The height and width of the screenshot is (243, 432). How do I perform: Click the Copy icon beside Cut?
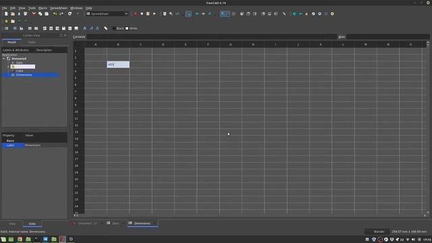(x=40, y=13)
